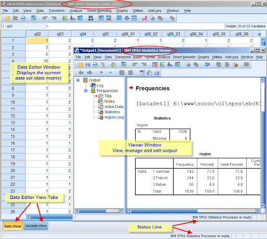This screenshot has height=239, width=267.
Task: Click the cell value edit field
Action: 135,26
